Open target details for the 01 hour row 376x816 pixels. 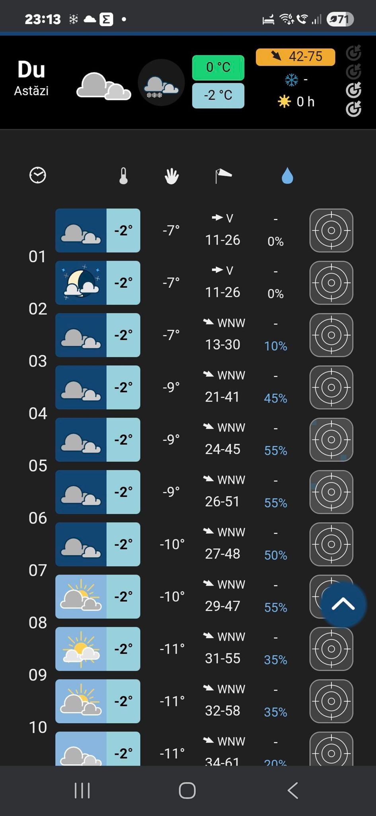[x=331, y=231]
